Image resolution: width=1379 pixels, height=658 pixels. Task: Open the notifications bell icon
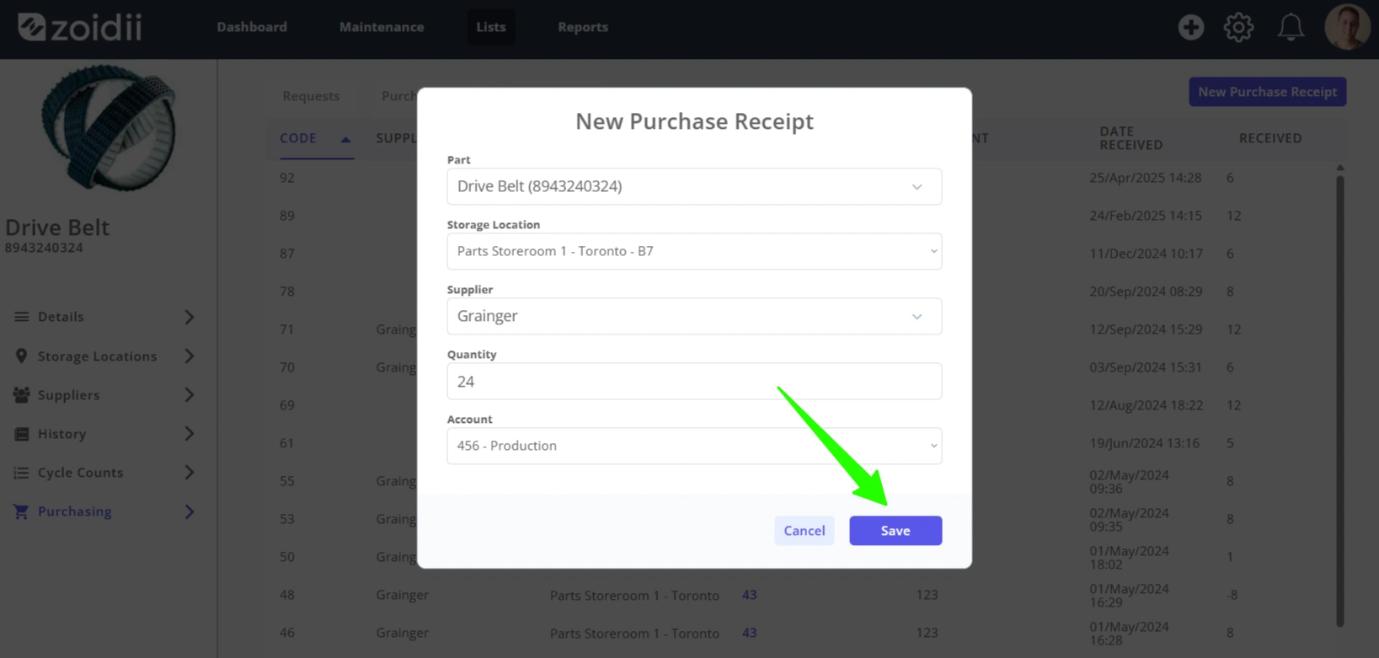[1291, 27]
